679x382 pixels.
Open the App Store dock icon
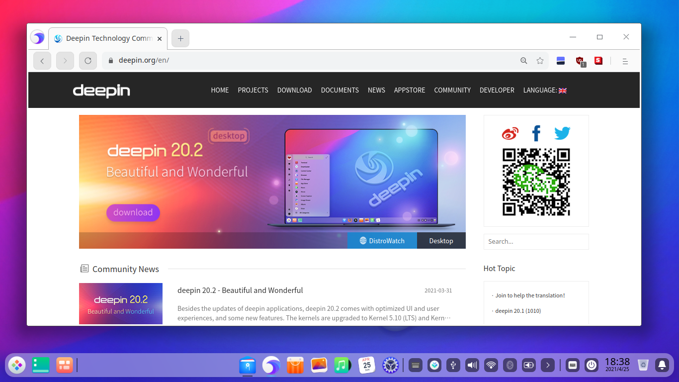click(x=295, y=366)
